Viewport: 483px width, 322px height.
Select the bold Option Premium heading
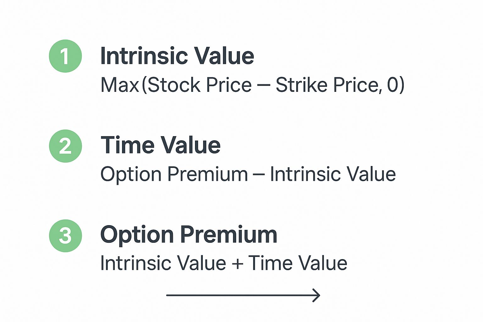coord(189,235)
